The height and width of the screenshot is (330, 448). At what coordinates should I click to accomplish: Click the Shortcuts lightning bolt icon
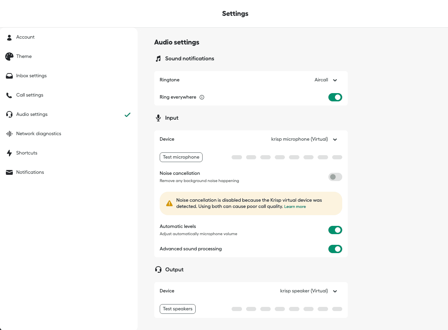[x=9, y=153]
